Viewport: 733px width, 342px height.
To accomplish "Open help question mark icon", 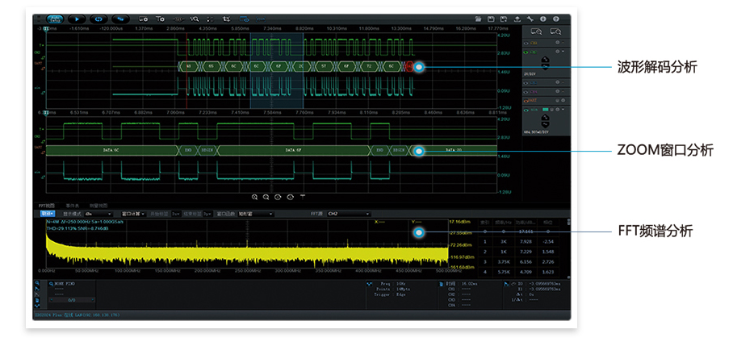I will pyautogui.click(x=556, y=19).
